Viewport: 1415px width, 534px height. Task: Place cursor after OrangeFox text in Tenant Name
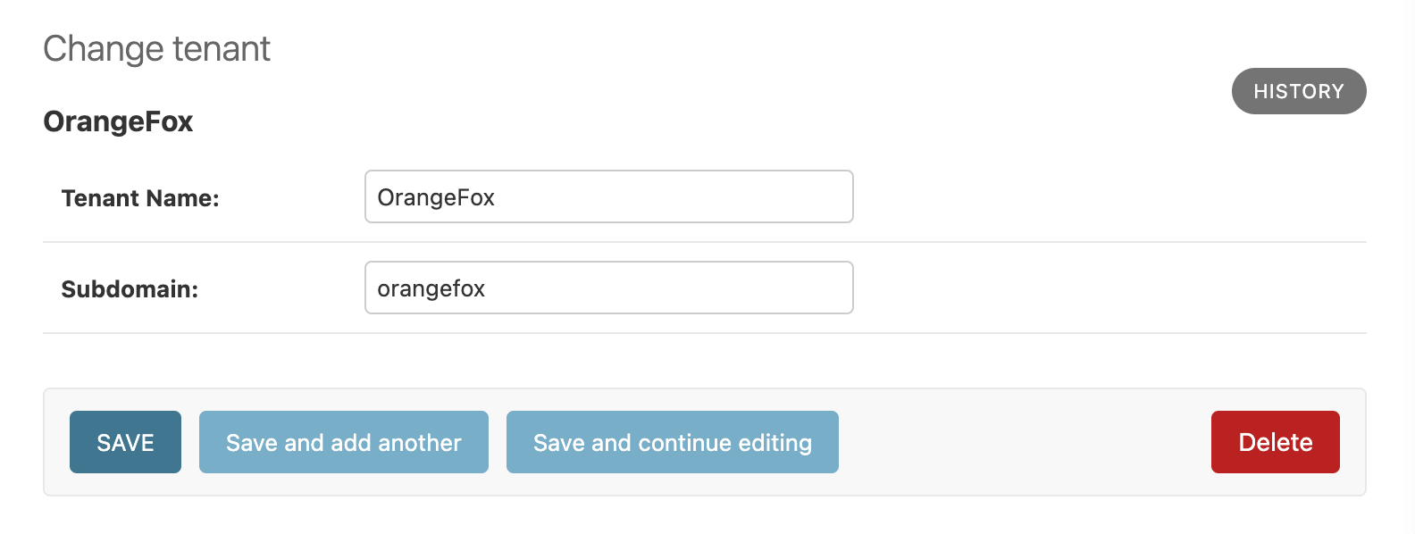click(x=497, y=197)
